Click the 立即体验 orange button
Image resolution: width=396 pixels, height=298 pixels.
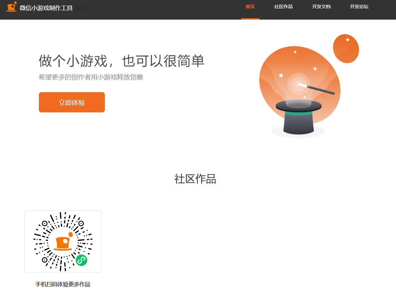pos(72,102)
